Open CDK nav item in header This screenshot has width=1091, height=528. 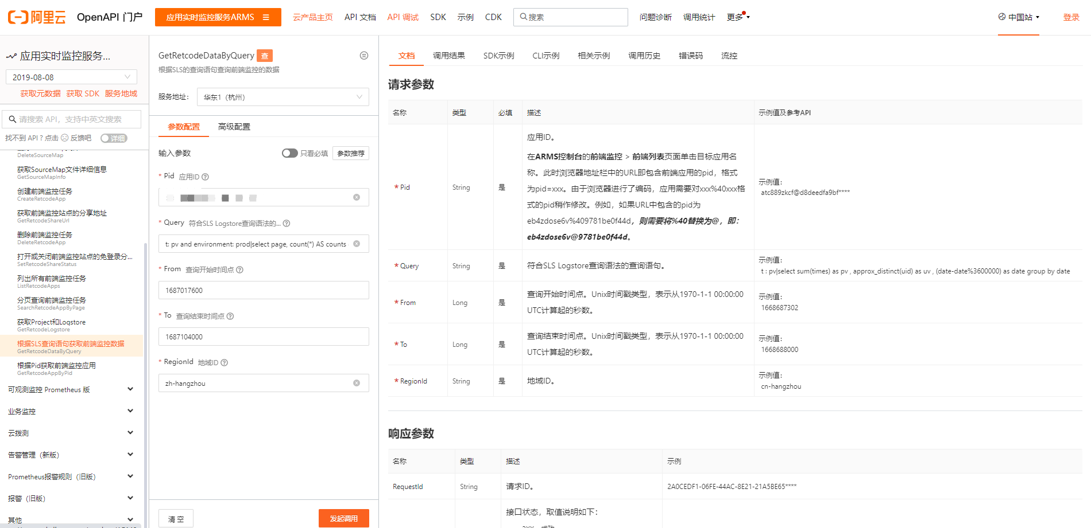pos(493,17)
